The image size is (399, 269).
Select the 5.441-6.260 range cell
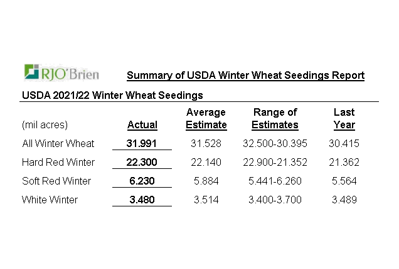(x=275, y=181)
